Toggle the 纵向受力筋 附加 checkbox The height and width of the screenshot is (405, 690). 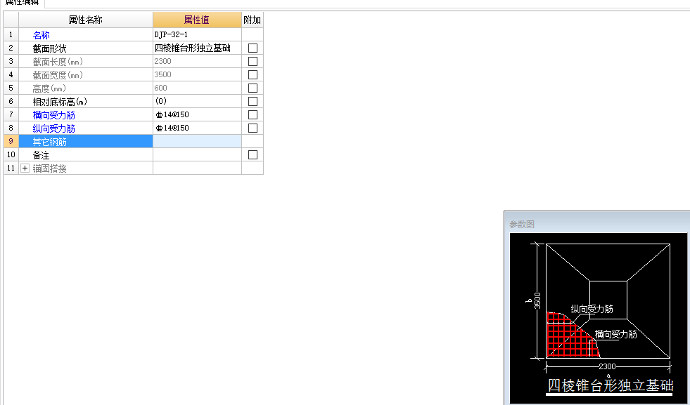(x=253, y=128)
